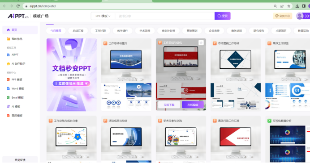Select the 商业计划书 category tab
The image size is (310, 163).
pyautogui.click(x=168, y=31)
